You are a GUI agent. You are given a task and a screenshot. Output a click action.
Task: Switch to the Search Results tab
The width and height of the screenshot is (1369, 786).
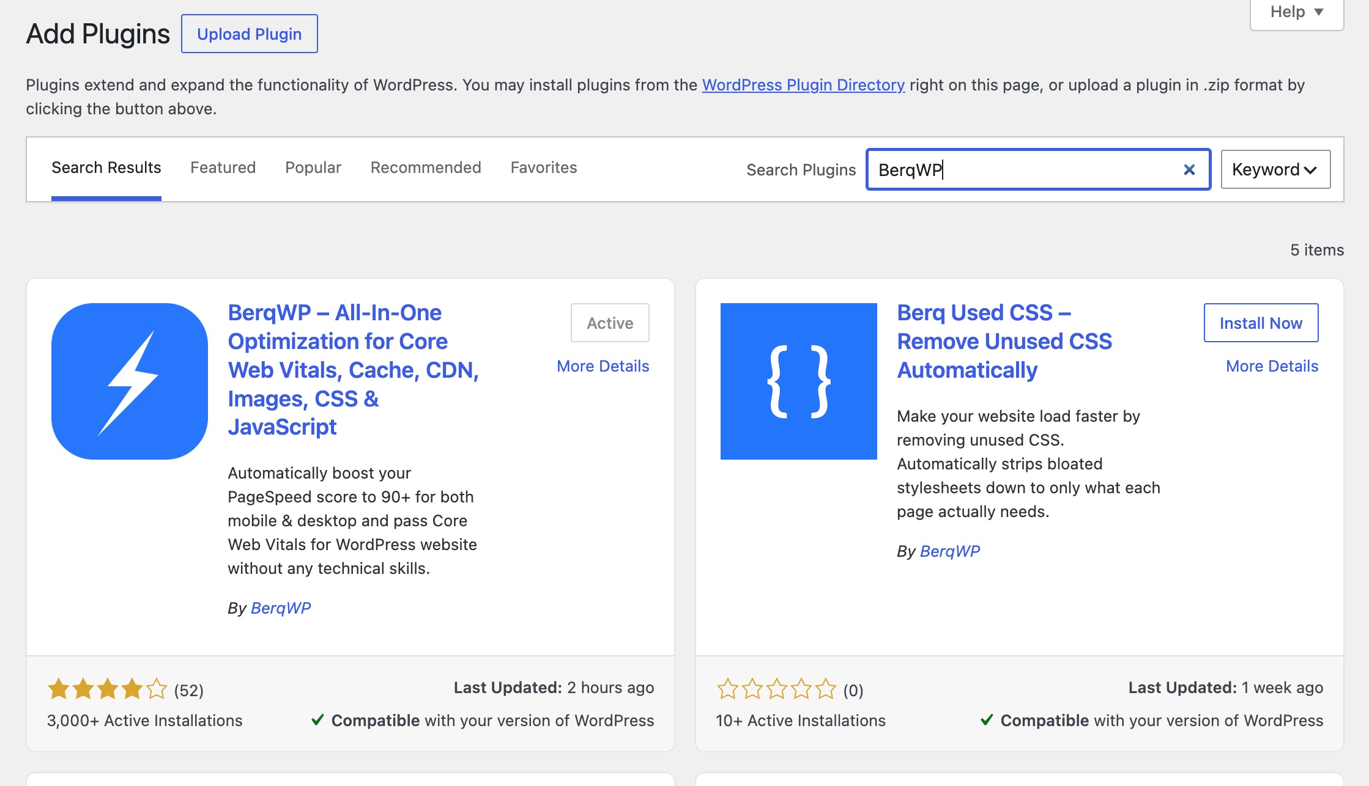point(106,167)
